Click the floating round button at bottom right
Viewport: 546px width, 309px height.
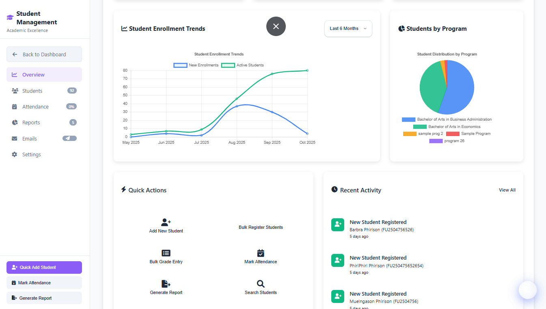point(527,290)
